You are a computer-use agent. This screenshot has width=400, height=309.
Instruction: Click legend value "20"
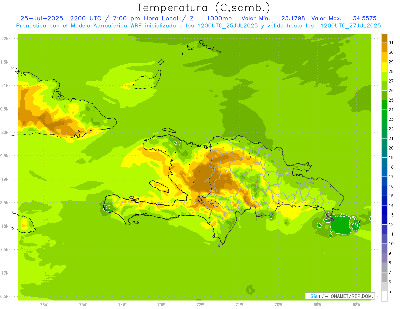point(391,148)
